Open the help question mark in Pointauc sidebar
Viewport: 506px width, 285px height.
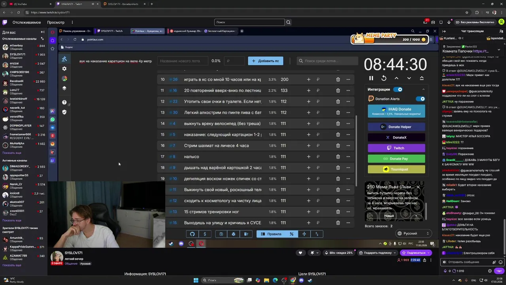[x=64, y=103]
